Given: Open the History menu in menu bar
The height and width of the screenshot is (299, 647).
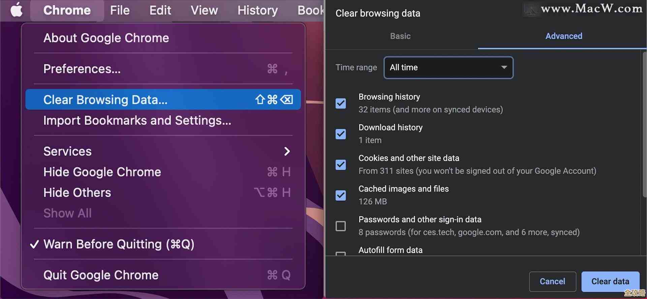Looking at the screenshot, I should coord(257,10).
